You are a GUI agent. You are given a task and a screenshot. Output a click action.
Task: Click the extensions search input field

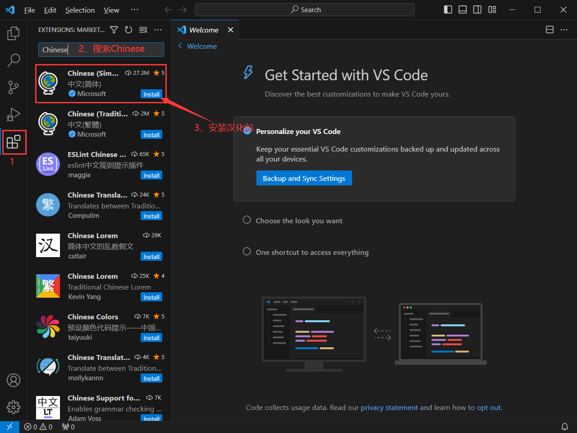tap(101, 50)
